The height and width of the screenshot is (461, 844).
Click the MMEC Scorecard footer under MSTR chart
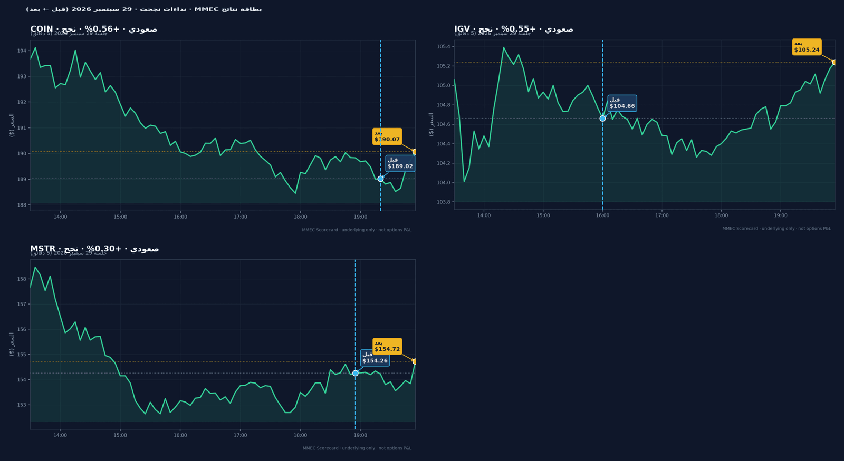(357, 448)
